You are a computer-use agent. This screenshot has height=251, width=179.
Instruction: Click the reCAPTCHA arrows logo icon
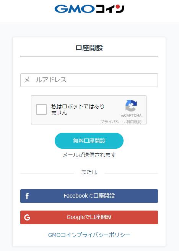131,106
